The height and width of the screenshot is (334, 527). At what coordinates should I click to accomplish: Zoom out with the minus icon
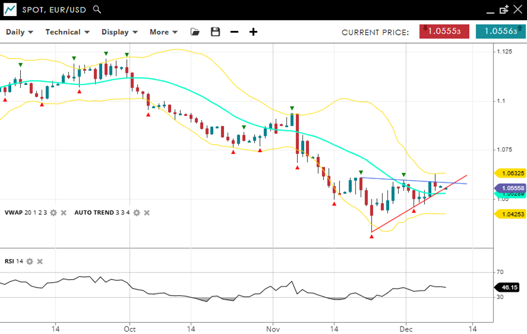pos(234,32)
